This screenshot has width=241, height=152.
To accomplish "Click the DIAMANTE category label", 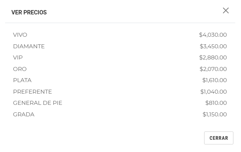I will pos(29,46).
